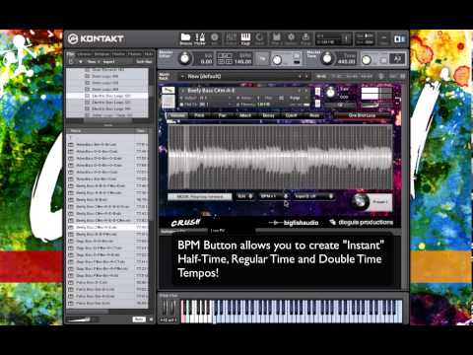Click the audition play icon at browser bottom
Viewport: 473px width, 355px height.
pos(152,319)
